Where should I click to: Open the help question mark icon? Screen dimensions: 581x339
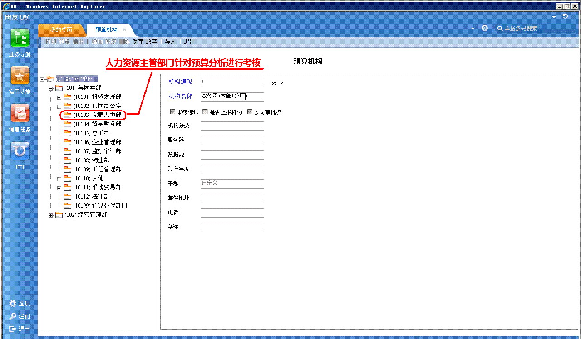coord(485,28)
